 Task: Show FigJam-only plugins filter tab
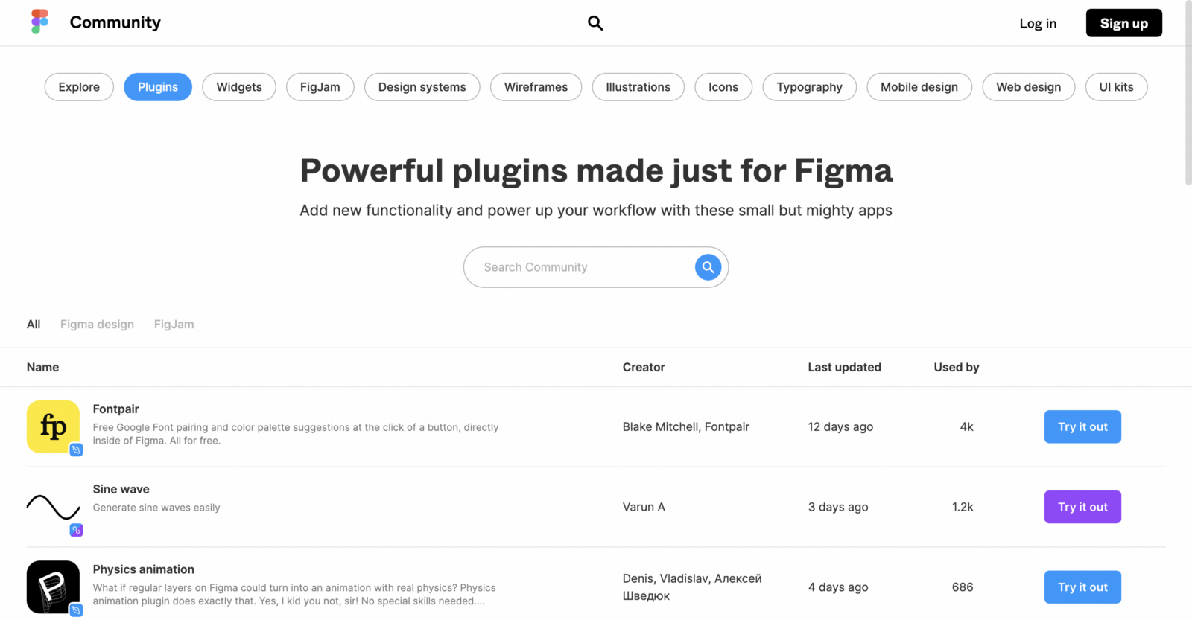[x=174, y=325]
